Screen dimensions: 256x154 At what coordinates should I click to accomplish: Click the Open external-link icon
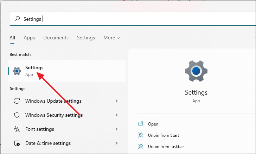tap(141, 124)
